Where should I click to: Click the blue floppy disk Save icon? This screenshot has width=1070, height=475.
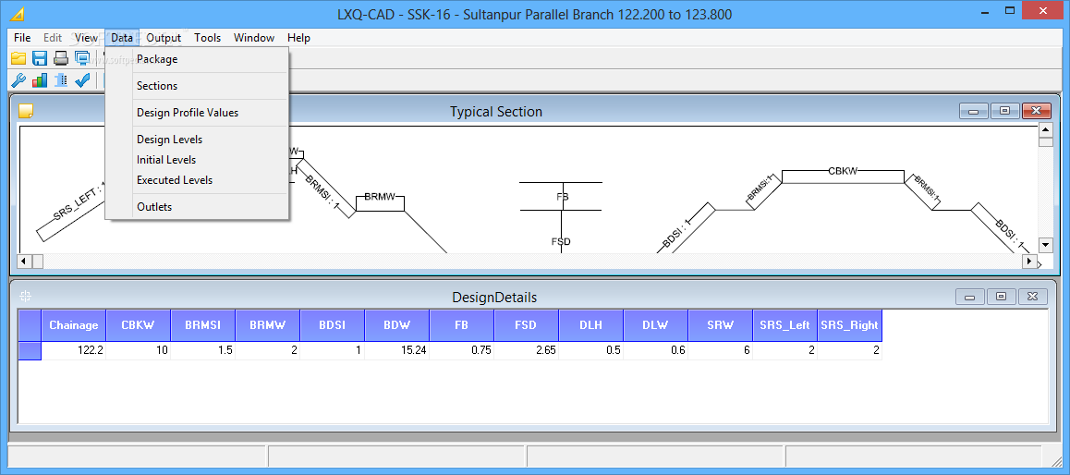point(40,58)
